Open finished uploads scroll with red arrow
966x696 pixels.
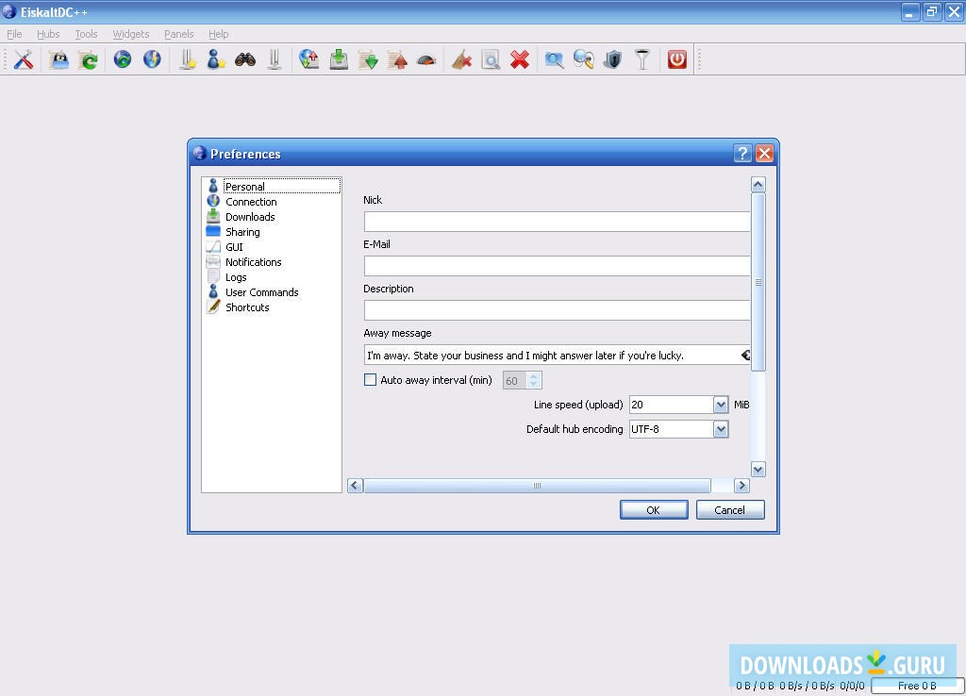397,59
